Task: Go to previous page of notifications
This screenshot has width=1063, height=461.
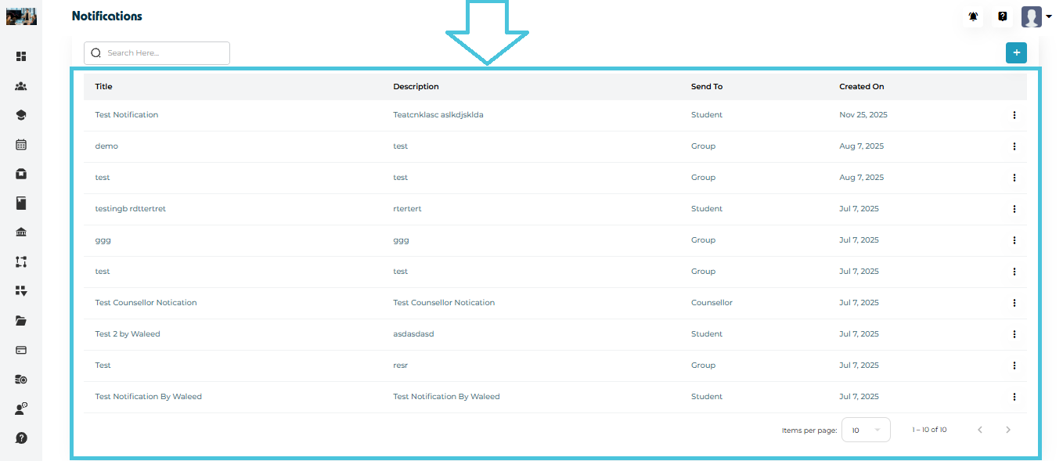Action: click(979, 430)
